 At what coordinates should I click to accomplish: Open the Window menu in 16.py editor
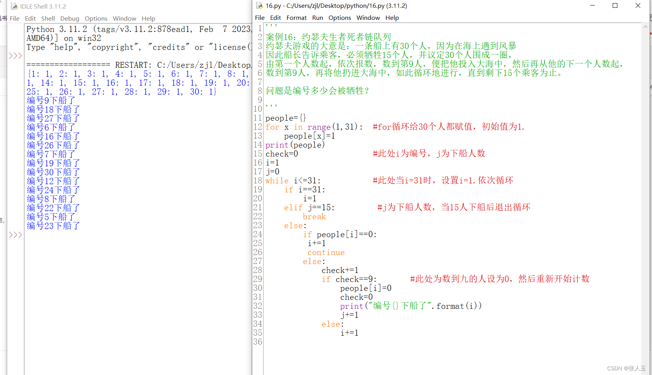[x=368, y=18]
